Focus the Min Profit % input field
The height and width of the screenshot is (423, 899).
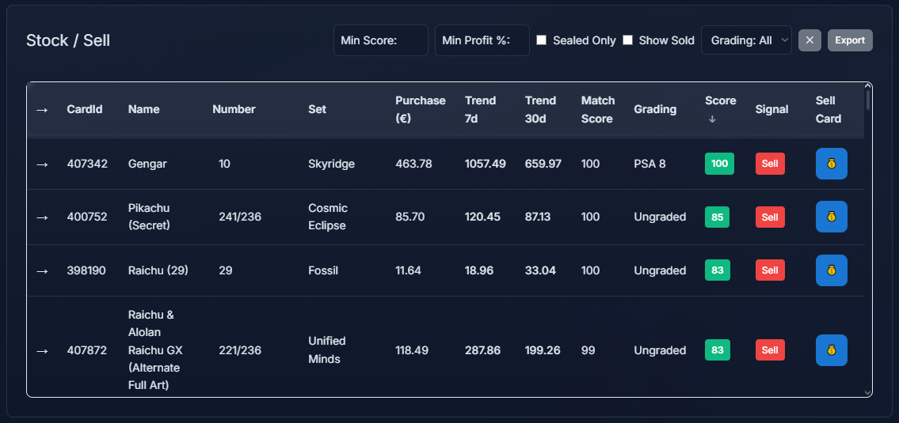pos(482,40)
